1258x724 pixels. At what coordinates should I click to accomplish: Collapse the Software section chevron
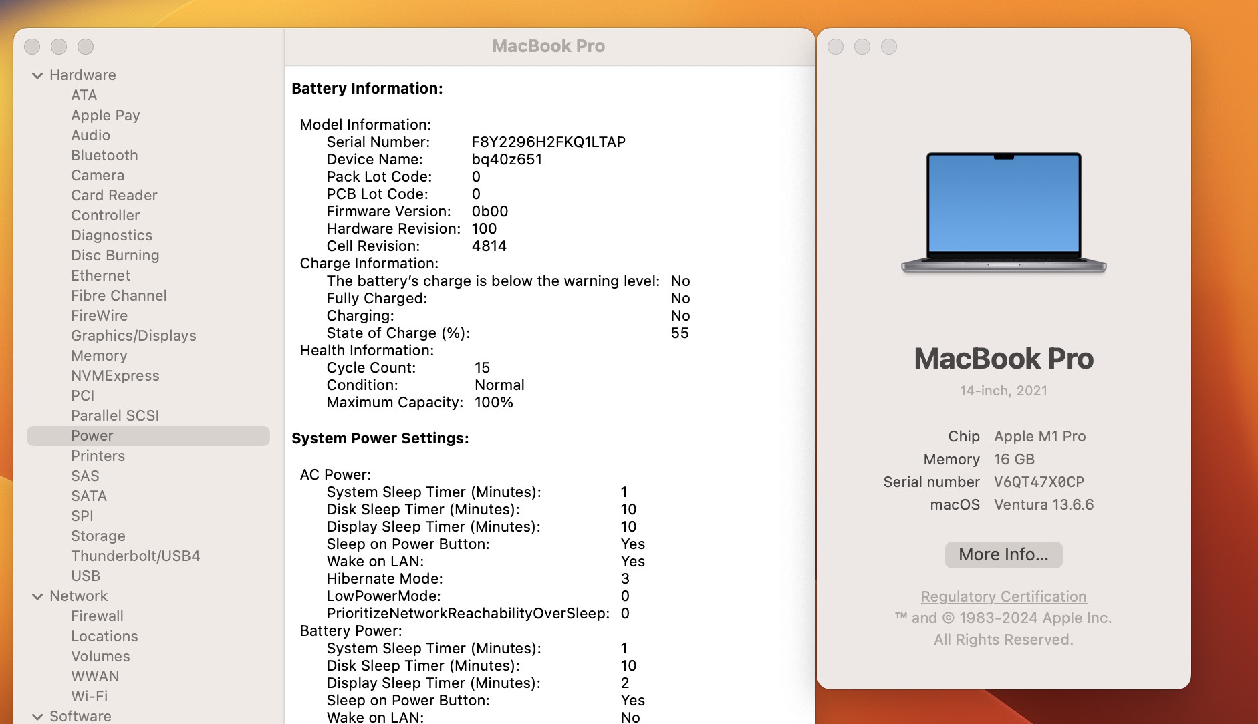click(37, 716)
